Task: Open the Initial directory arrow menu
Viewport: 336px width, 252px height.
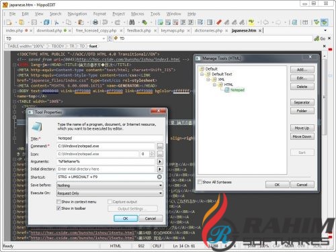Action: pos(160,169)
